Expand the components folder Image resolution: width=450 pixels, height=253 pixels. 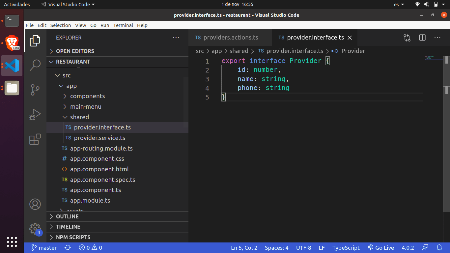click(87, 96)
